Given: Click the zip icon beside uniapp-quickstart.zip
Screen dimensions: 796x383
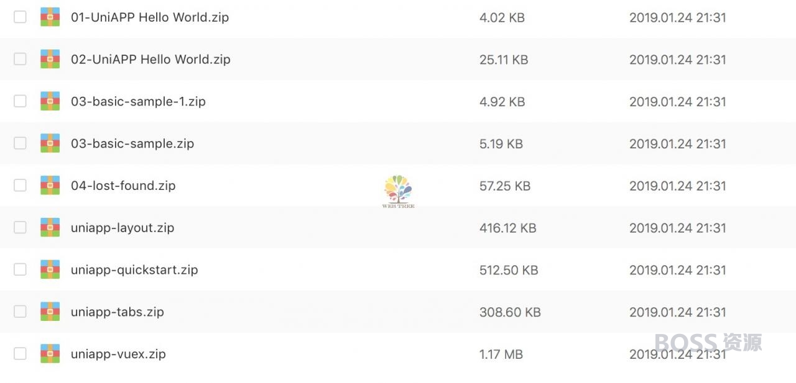Looking at the screenshot, I should tap(50, 269).
